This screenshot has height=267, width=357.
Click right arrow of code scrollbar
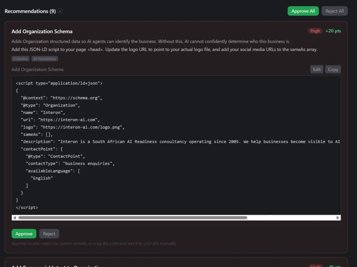(338, 218)
